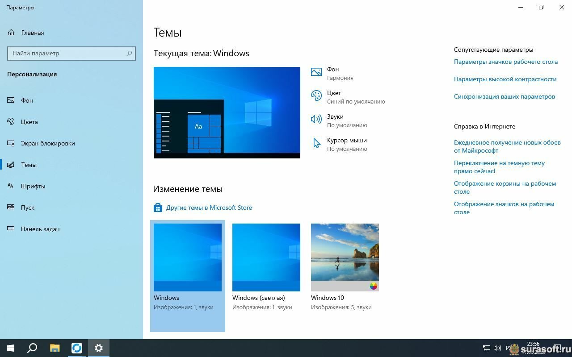Click the Settings gear in the taskbar
572x357 pixels.
(99, 348)
